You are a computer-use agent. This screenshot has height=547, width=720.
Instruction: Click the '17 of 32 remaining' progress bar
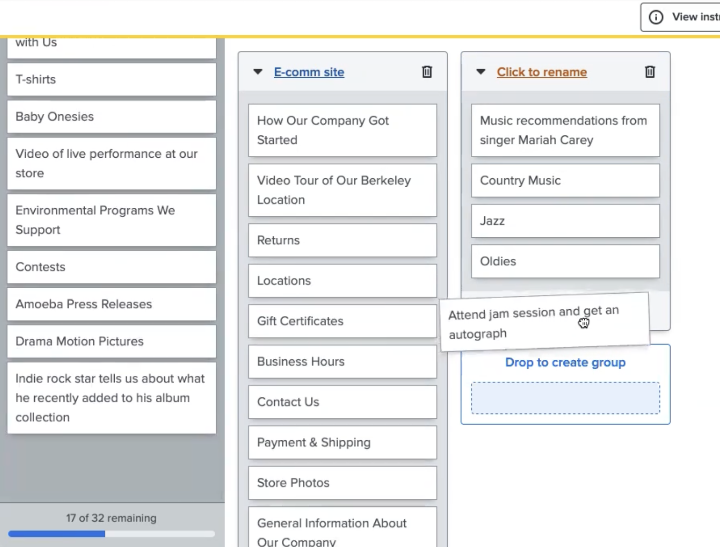click(111, 534)
